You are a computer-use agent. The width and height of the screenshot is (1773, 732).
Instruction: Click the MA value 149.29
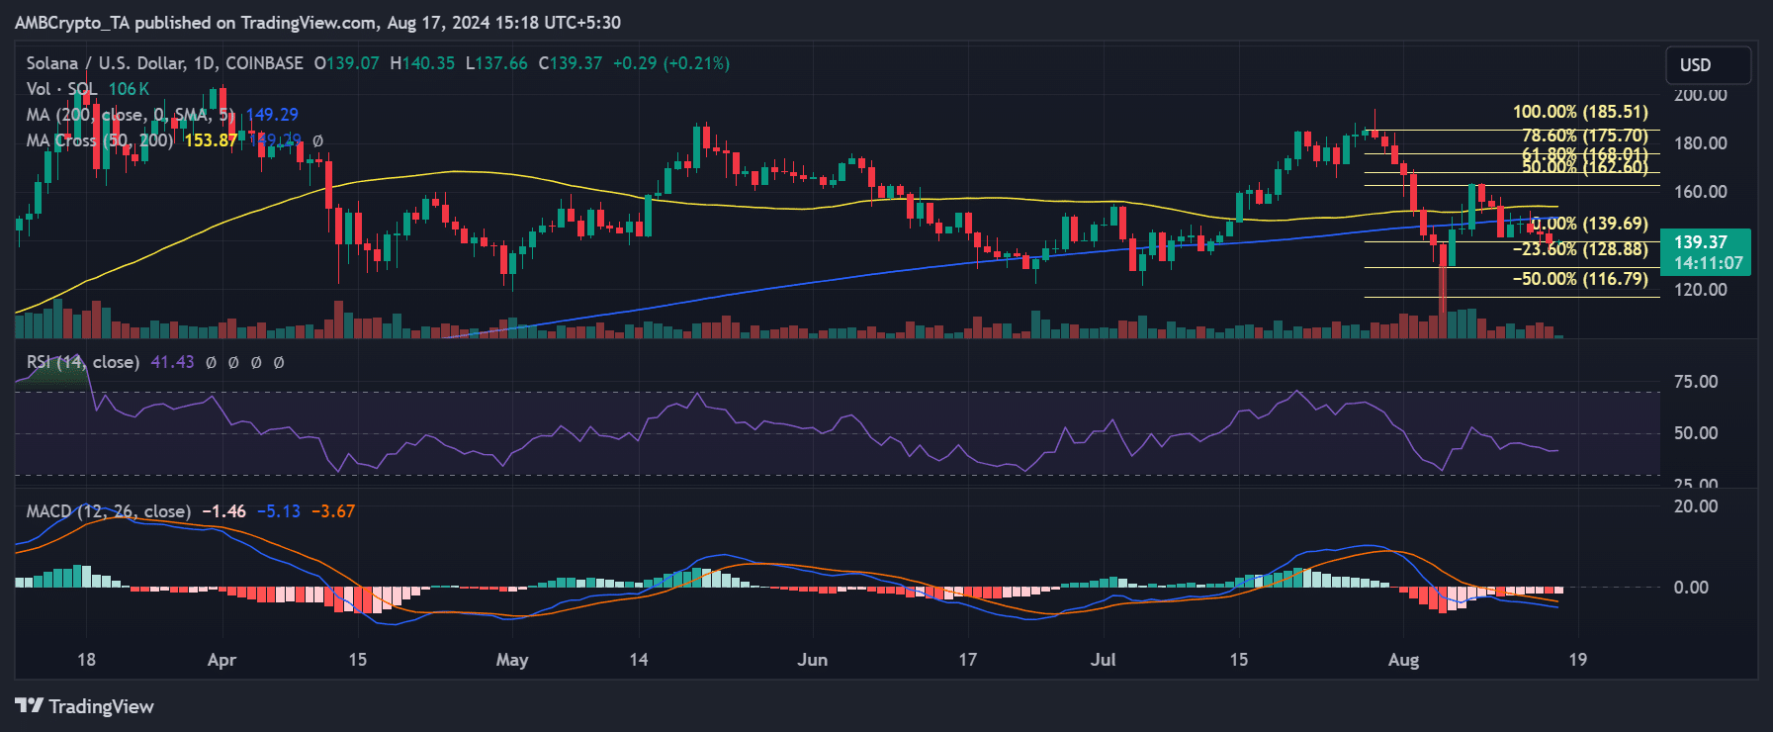point(272,115)
